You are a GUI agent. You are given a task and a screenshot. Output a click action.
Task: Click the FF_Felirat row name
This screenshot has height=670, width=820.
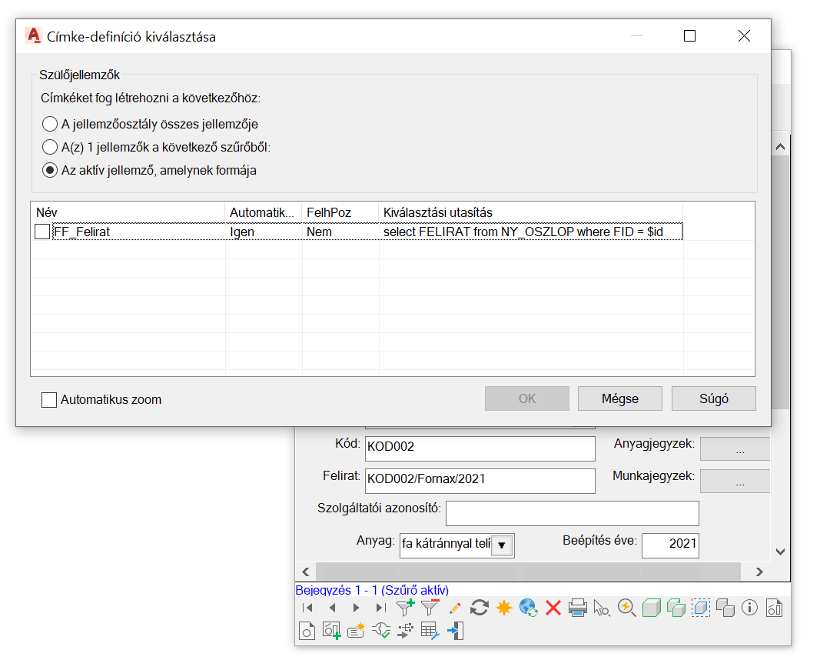coord(82,232)
